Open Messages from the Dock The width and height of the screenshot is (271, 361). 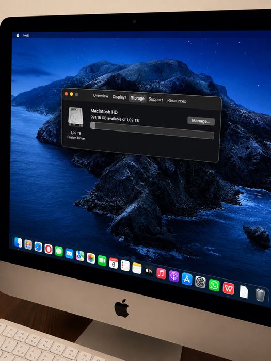pyautogui.click(x=59, y=251)
